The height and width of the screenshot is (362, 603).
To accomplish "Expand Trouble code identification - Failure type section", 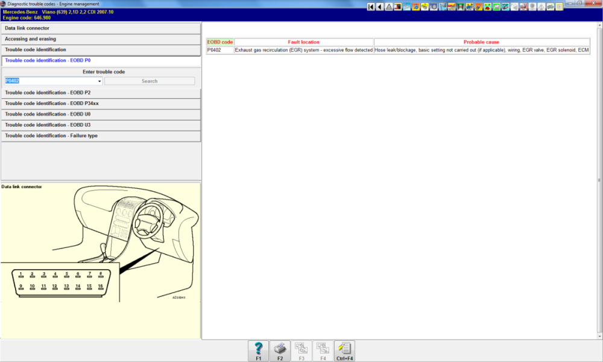I will pyautogui.click(x=101, y=136).
